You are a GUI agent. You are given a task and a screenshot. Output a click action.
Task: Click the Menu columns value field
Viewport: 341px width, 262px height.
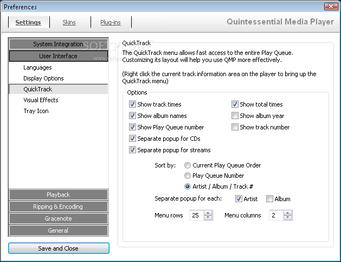[x=276, y=215]
